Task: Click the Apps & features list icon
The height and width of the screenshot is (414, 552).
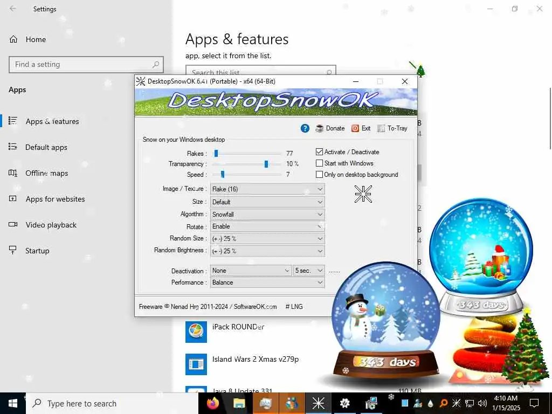Action: pyautogui.click(x=13, y=121)
